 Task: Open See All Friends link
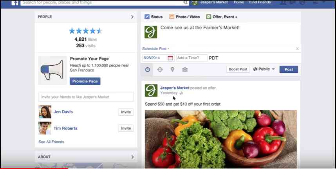point(51,142)
